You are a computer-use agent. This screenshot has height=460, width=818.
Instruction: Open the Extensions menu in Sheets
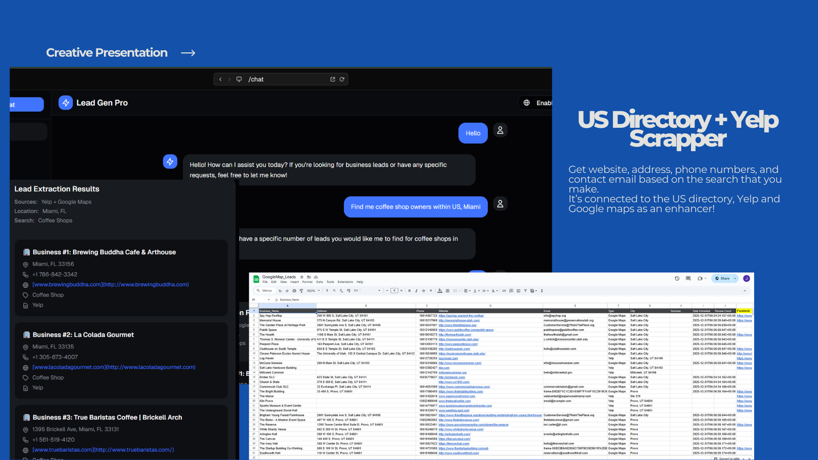tap(345, 282)
